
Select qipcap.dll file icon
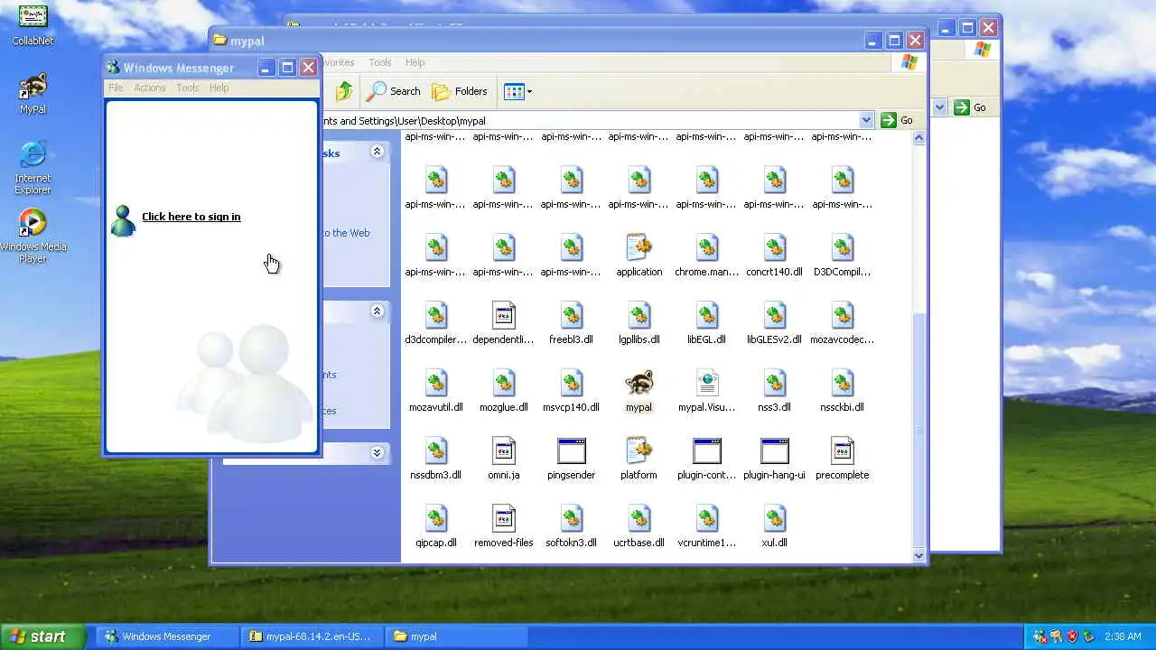[435, 518]
